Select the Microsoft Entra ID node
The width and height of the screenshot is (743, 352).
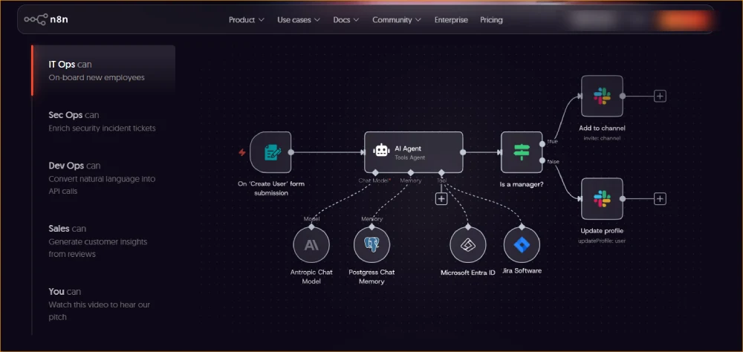coord(467,244)
